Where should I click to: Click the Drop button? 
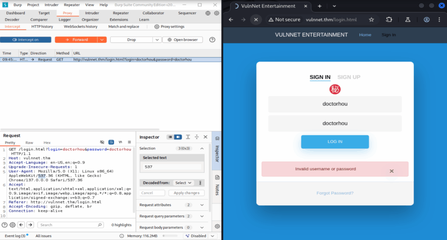tap(132, 40)
